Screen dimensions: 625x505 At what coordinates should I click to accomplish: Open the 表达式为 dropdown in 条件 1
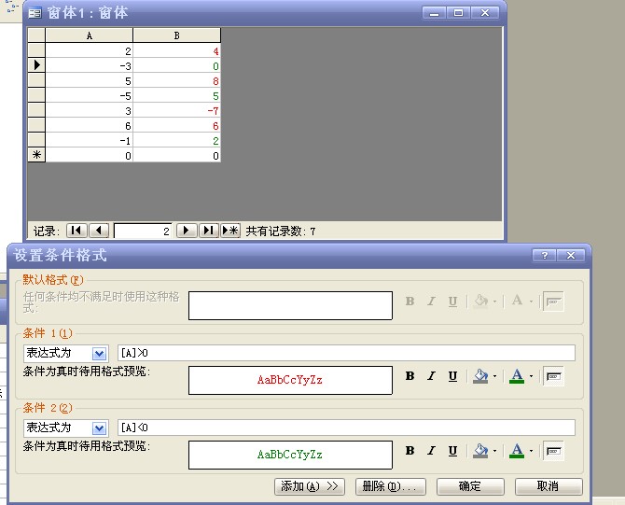pos(100,353)
